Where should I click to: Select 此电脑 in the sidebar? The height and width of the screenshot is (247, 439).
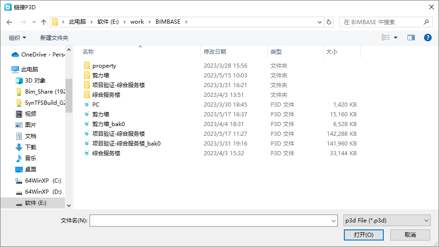click(25, 69)
